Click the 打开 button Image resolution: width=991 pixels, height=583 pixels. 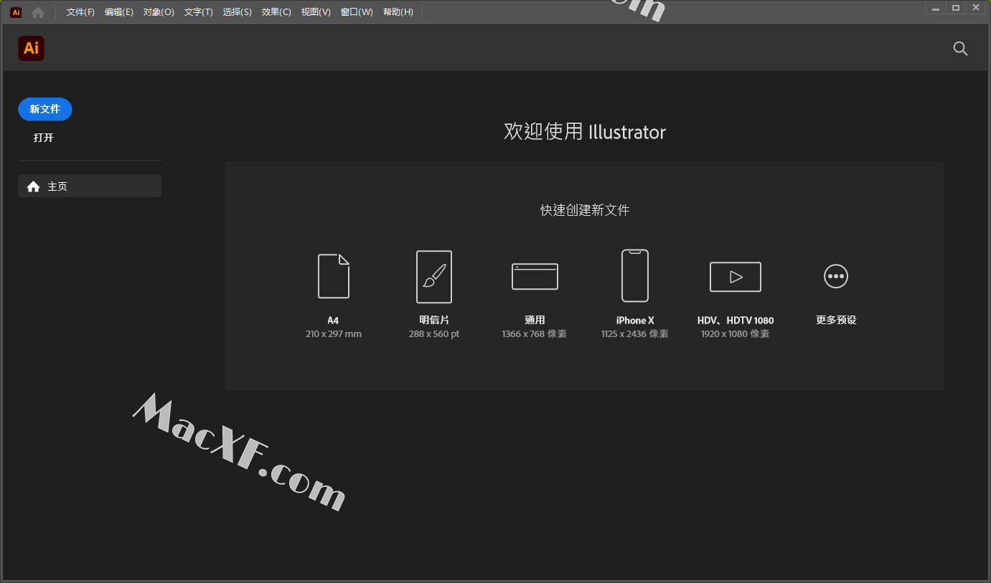(44, 138)
